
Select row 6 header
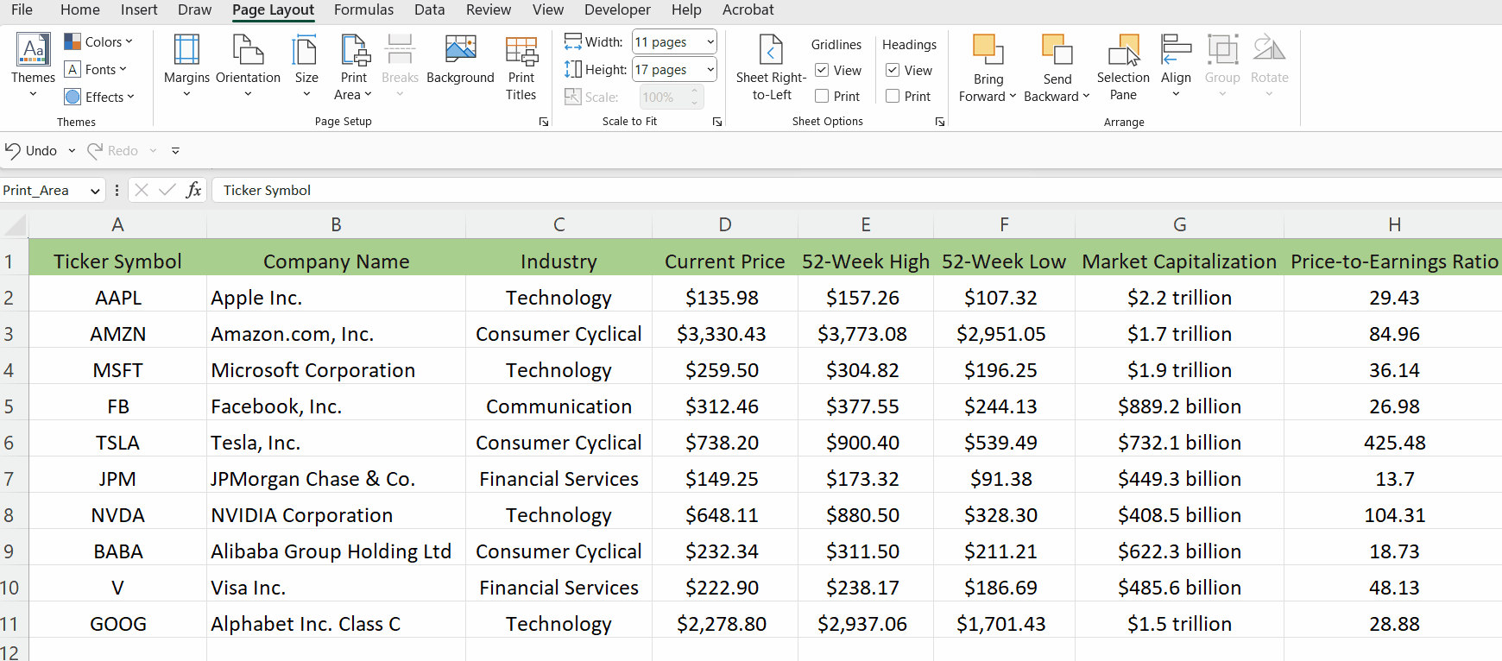click(x=14, y=443)
